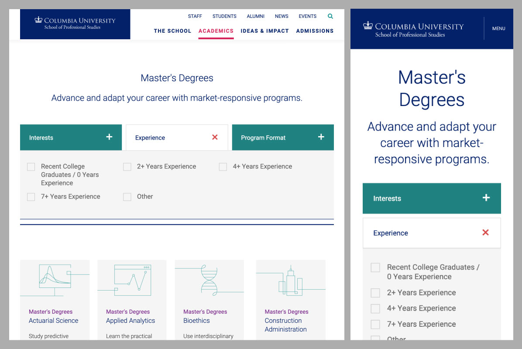Screen dimensions: 522x349
Task: Go to the Staff link
Action: [x=195, y=16]
